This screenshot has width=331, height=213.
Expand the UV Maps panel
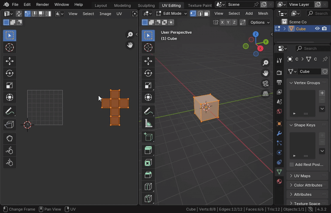coord(302,176)
